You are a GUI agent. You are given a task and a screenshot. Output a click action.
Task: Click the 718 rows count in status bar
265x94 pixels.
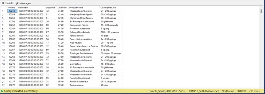(x=254, y=91)
